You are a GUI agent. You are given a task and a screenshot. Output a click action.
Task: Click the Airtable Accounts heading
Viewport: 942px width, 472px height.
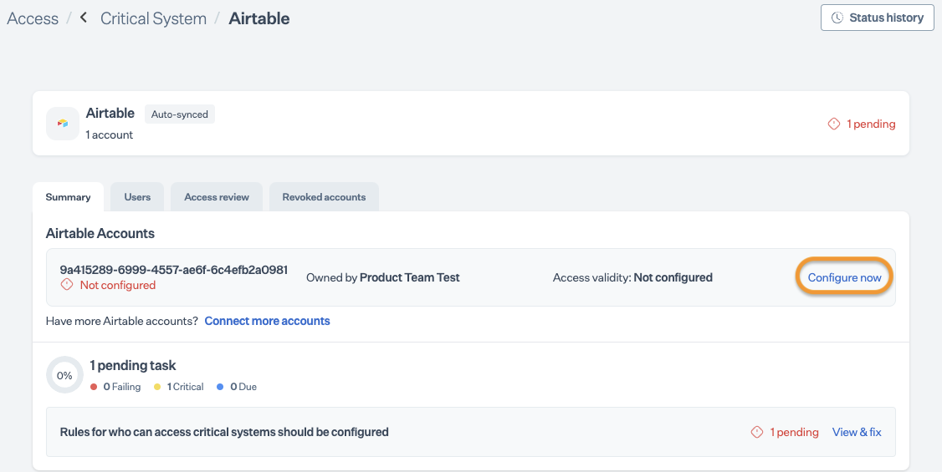coord(100,233)
